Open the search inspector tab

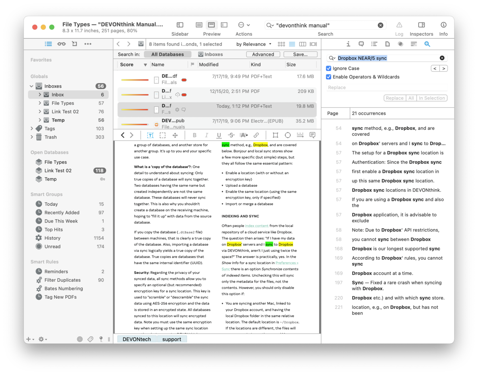pos(427,44)
